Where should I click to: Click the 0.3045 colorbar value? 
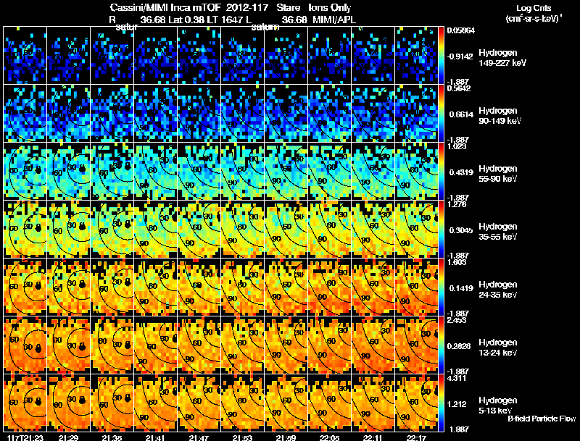(x=461, y=230)
